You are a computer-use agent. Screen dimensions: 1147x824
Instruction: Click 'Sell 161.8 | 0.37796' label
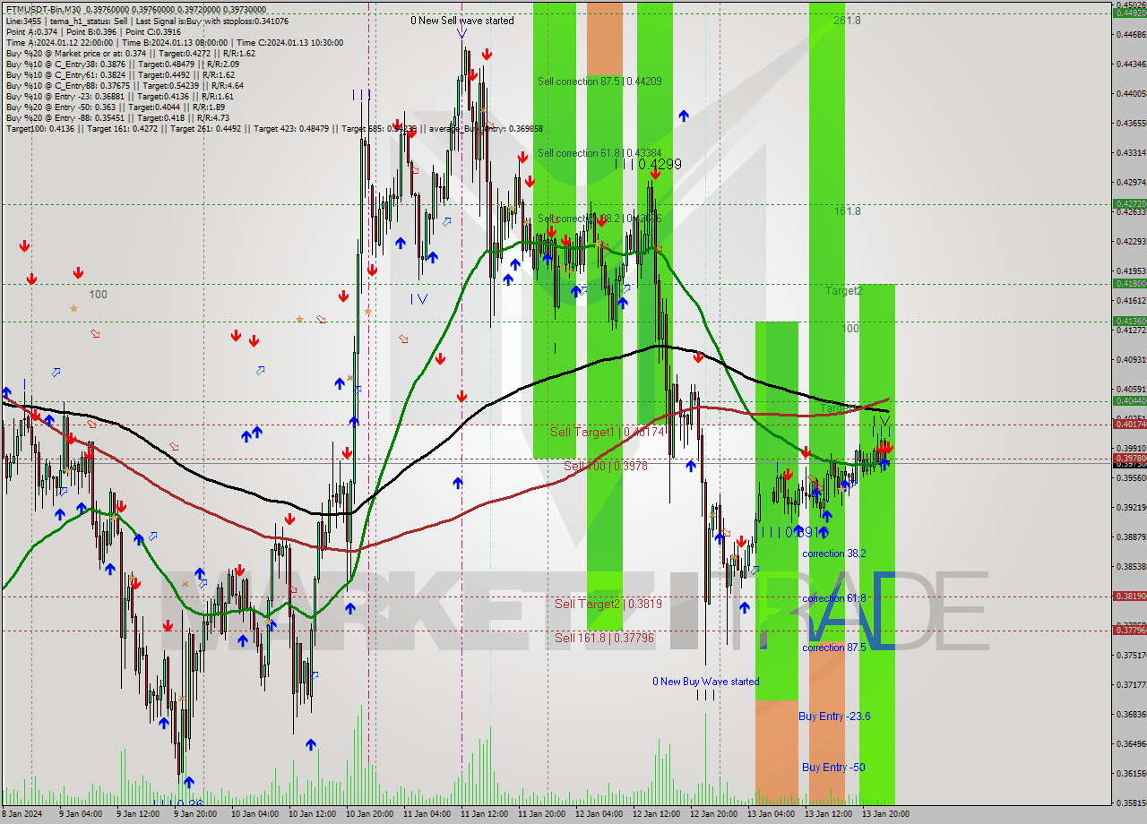(x=604, y=638)
